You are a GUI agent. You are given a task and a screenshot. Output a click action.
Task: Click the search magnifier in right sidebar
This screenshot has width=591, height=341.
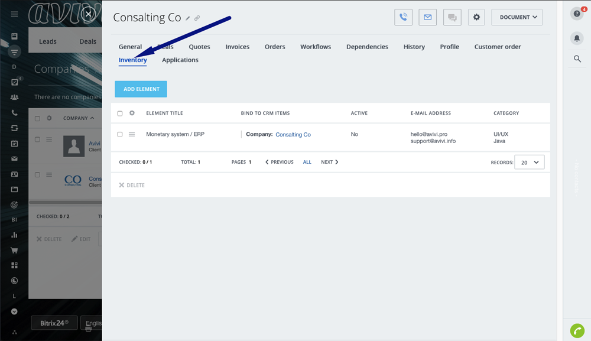click(577, 59)
